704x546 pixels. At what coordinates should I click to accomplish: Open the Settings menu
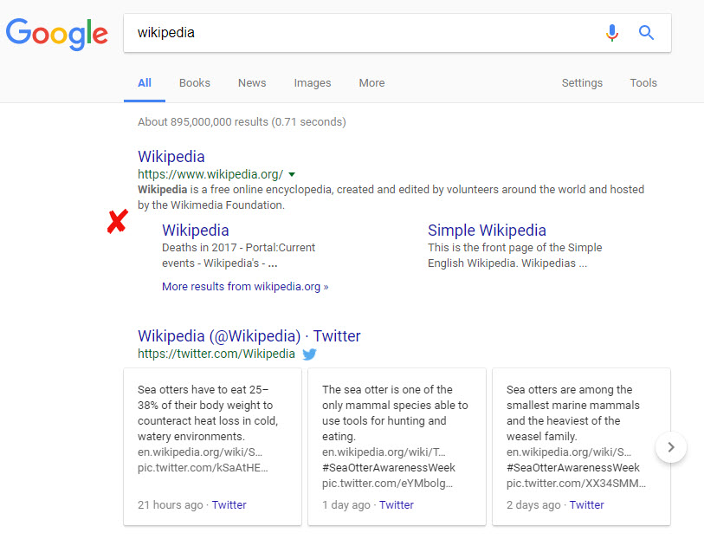582,83
